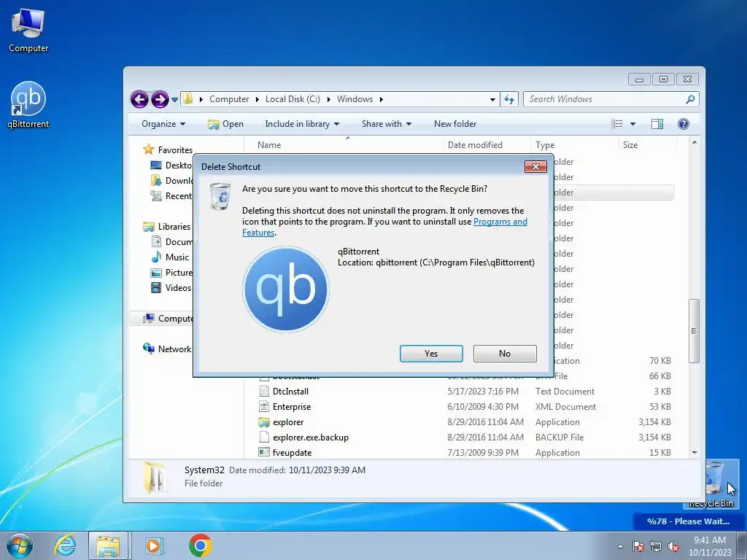Image resolution: width=747 pixels, height=560 pixels.
Task: Select the qBittorrent desktop shortcut
Action: (28, 105)
